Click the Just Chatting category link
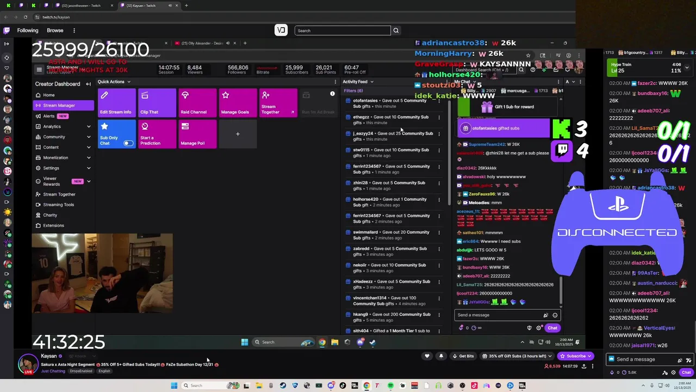Viewport: 696px width, 392px height. click(x=53, y=371)
